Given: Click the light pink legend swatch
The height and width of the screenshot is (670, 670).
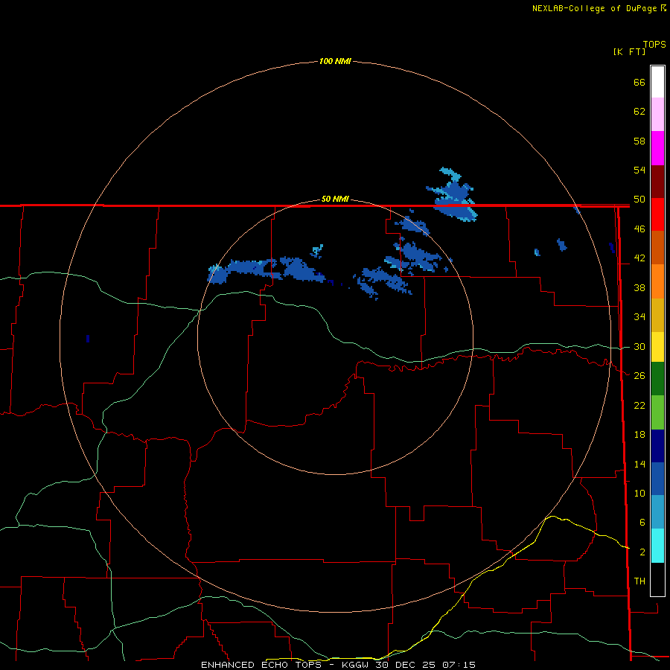Looking at the screenshot, I should tap(657, 115).
